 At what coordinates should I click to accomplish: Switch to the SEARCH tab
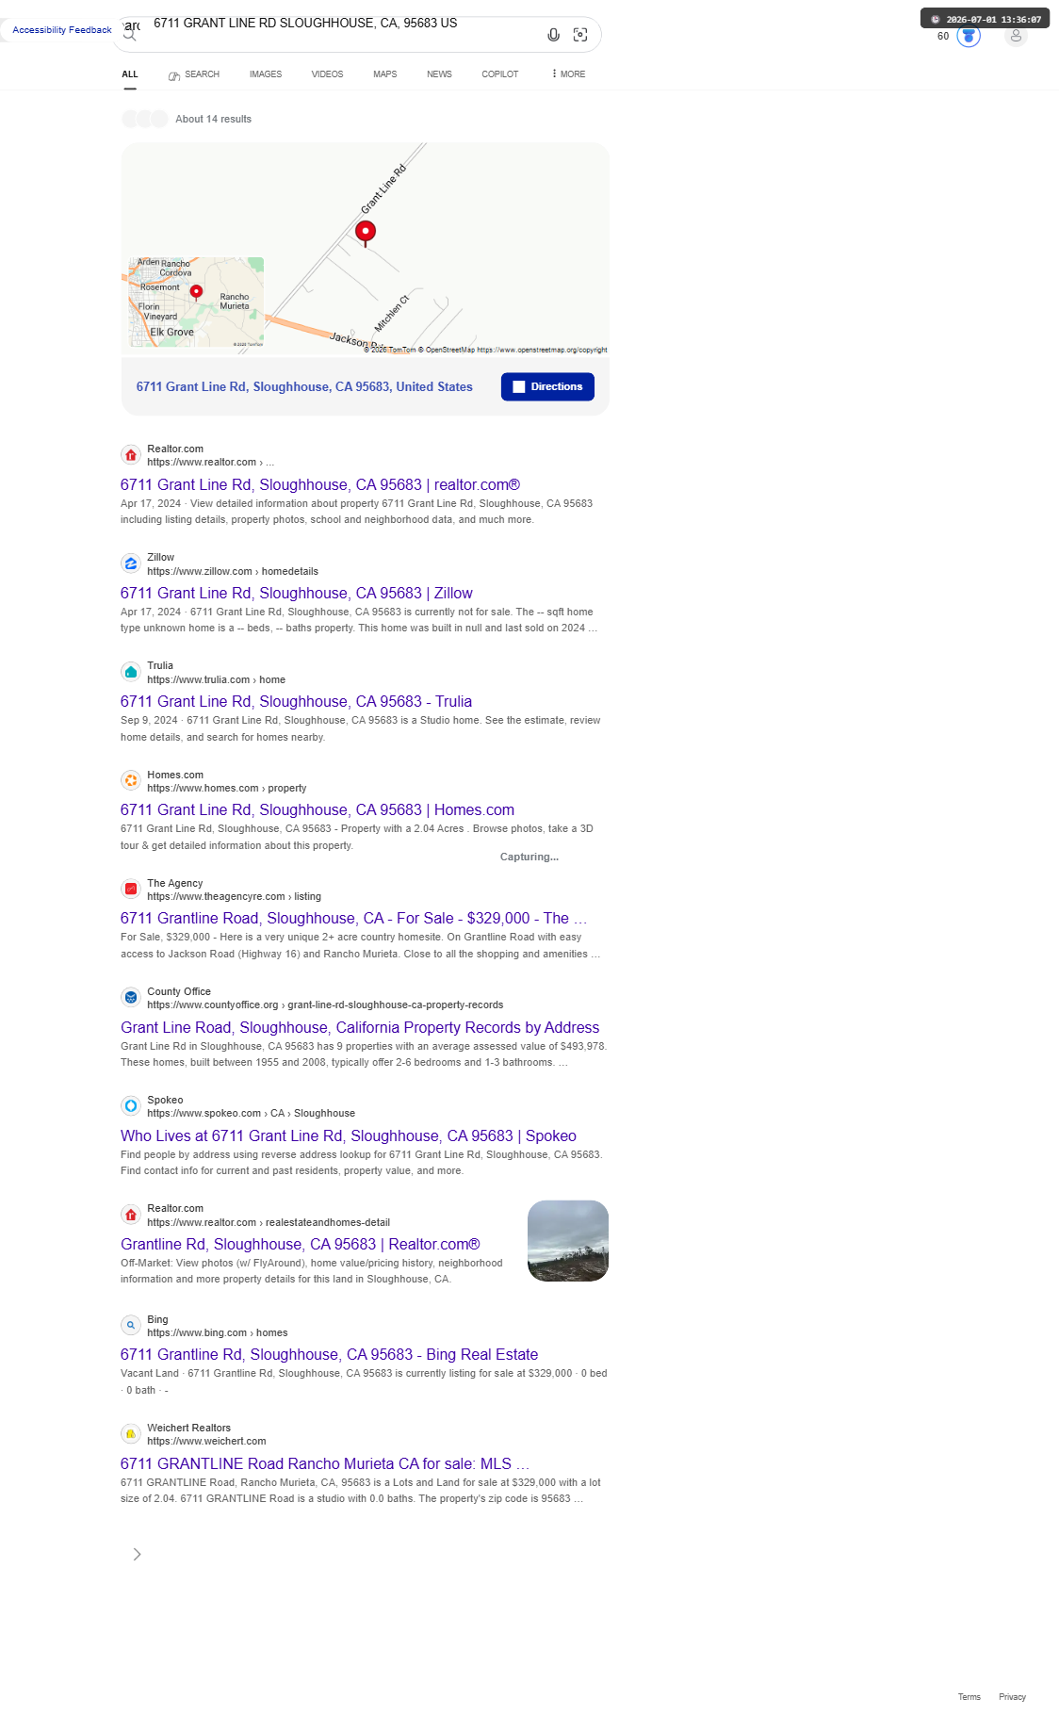[193, 74]
